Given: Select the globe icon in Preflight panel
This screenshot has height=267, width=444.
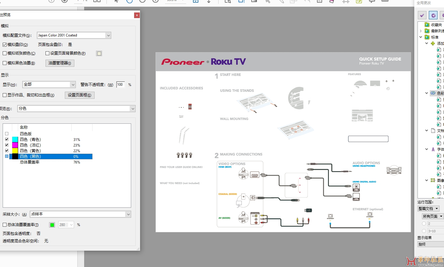Looking at the screenshot, I should [x=433, y=15].
